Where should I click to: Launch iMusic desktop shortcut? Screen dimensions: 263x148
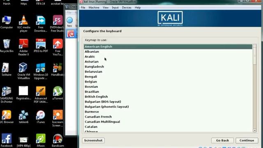[41, 141]
